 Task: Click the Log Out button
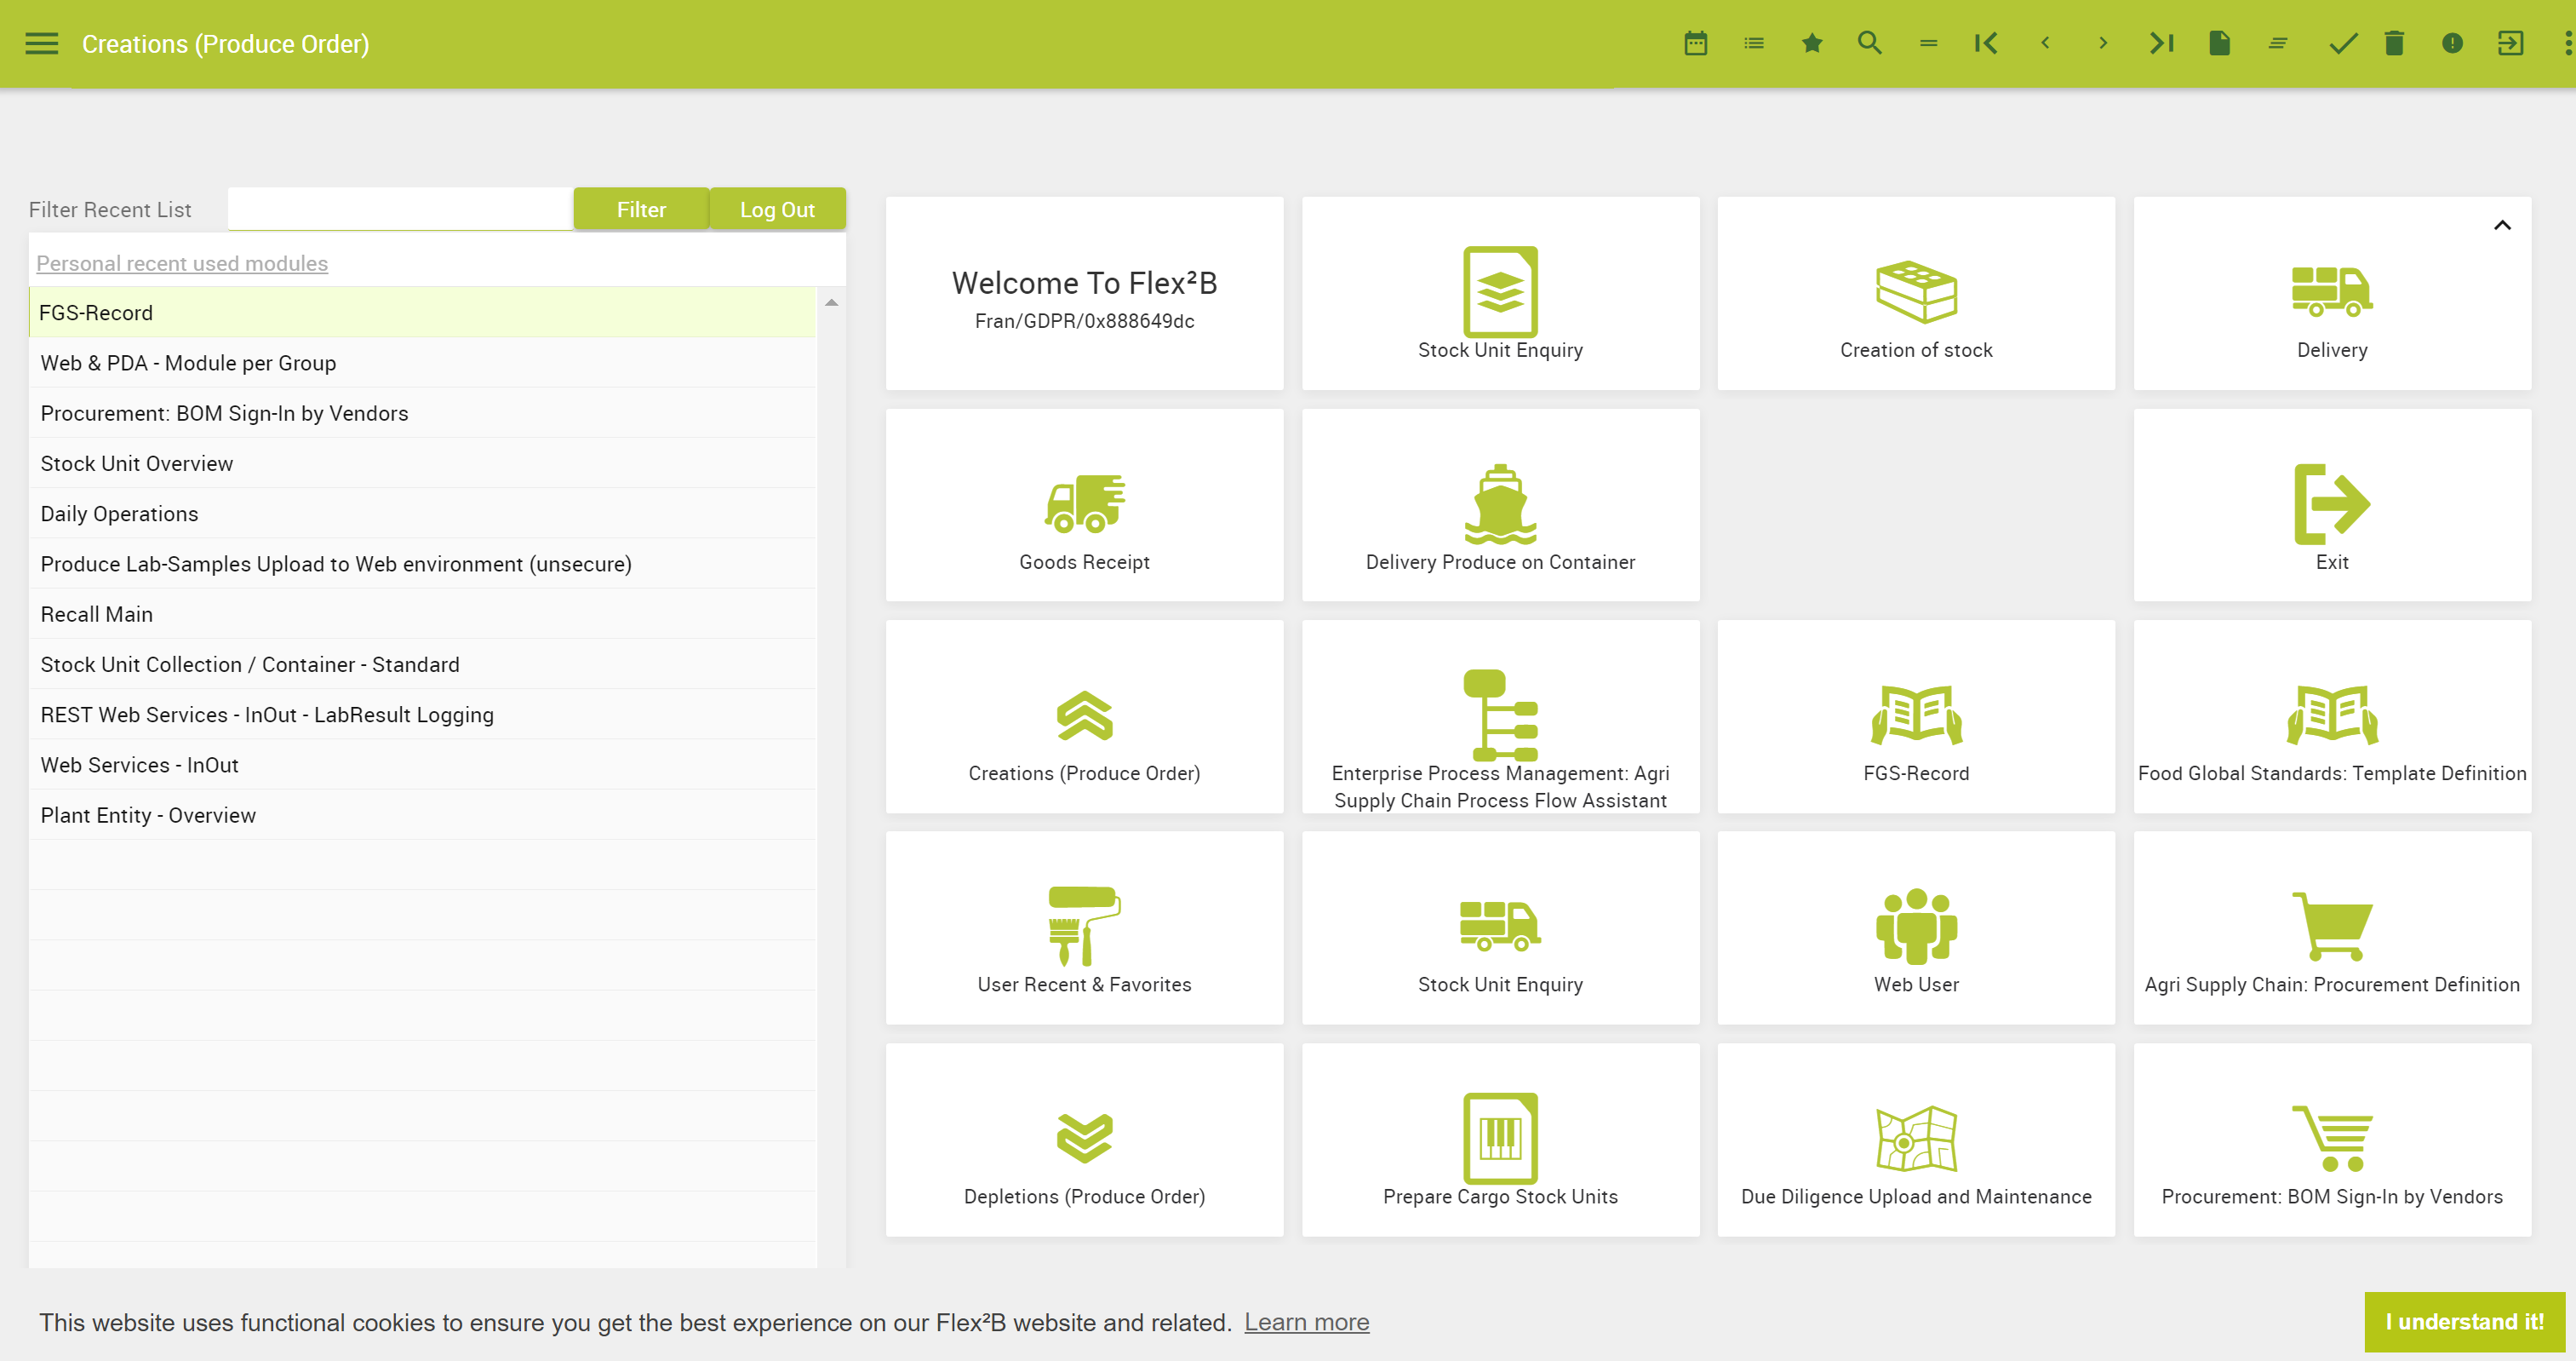coord(777,210)
